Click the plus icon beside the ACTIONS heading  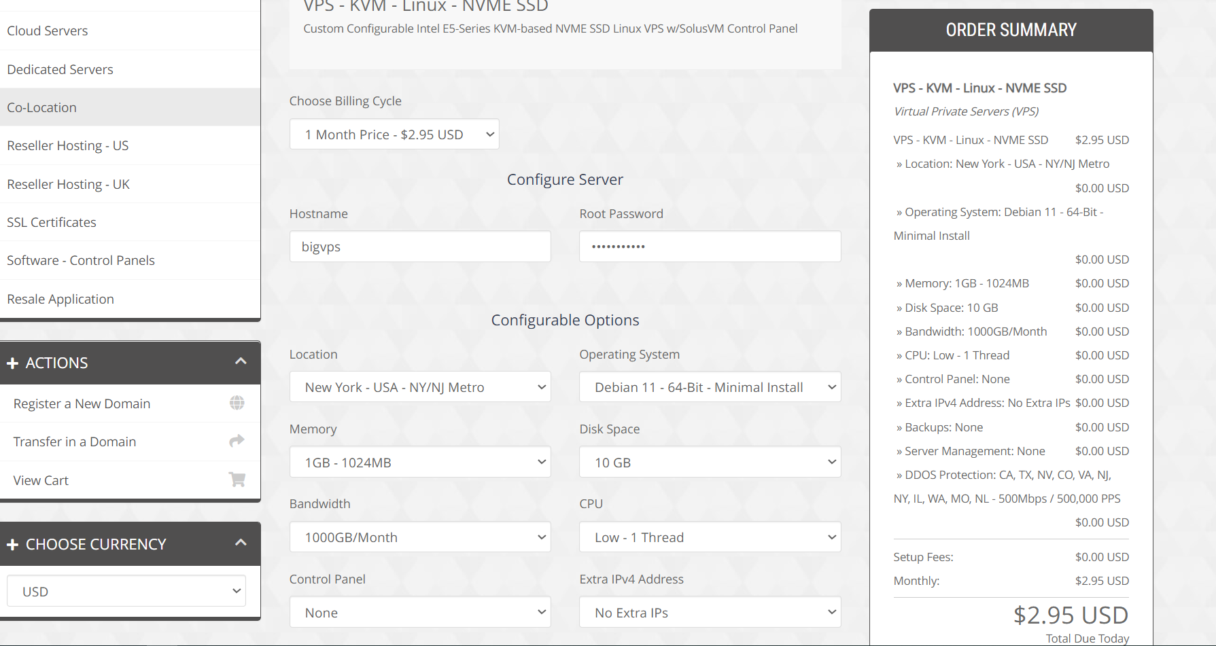[12, 363]
